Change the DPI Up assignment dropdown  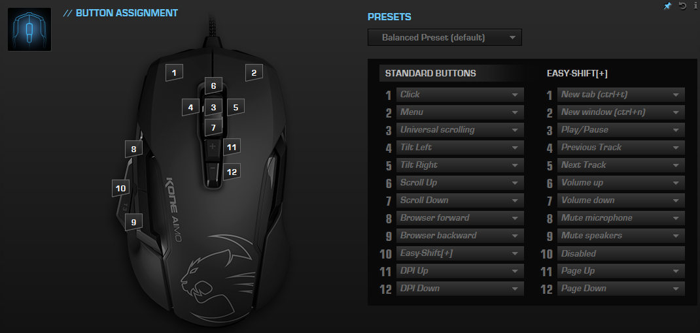tap(460, 270)
